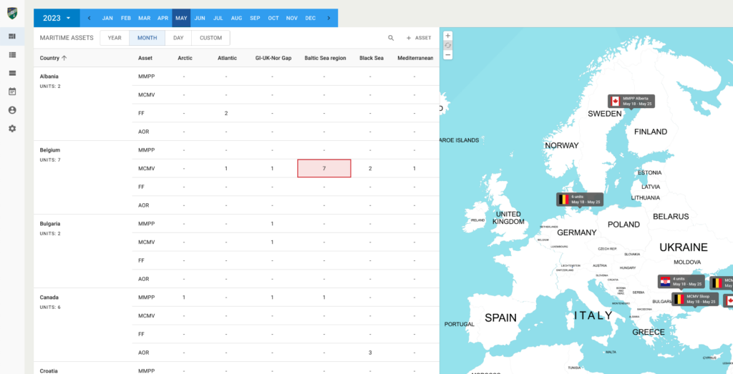
Task: Go to previous months with left chevron
Action: pos(89,18)
